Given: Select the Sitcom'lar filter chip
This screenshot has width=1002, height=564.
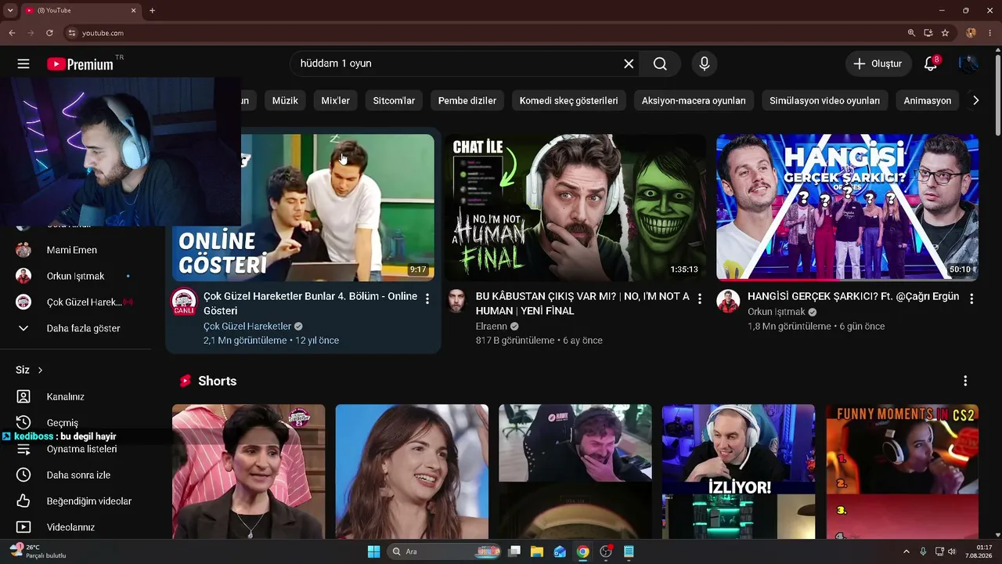Looking at the screenshot, I should [x=394, y=100].
